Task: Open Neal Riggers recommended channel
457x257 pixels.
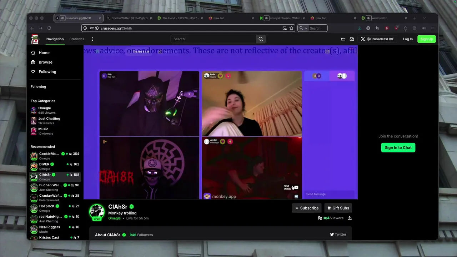Action: coord(55,229)
